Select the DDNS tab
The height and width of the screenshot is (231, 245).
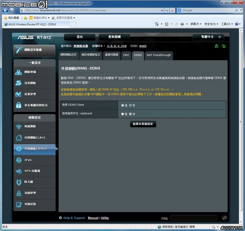(x=138, y=55)
